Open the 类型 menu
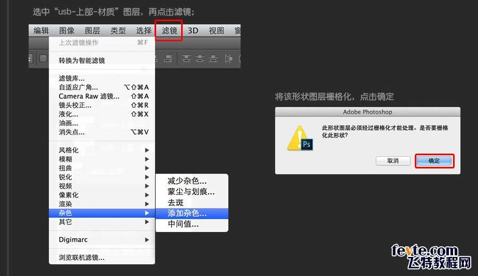 coord(118,30)
